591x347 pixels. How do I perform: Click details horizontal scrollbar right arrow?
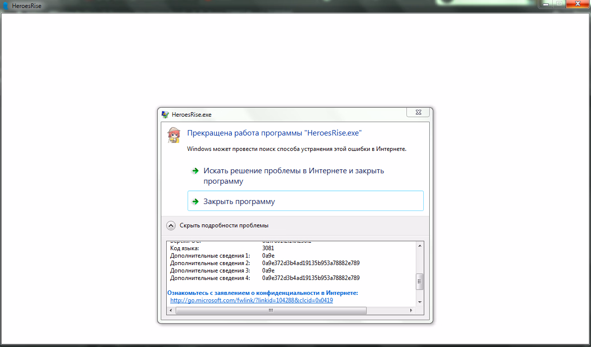411,310
